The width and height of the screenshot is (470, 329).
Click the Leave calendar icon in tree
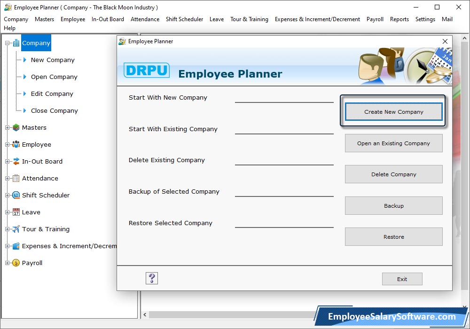click(16, 212)
